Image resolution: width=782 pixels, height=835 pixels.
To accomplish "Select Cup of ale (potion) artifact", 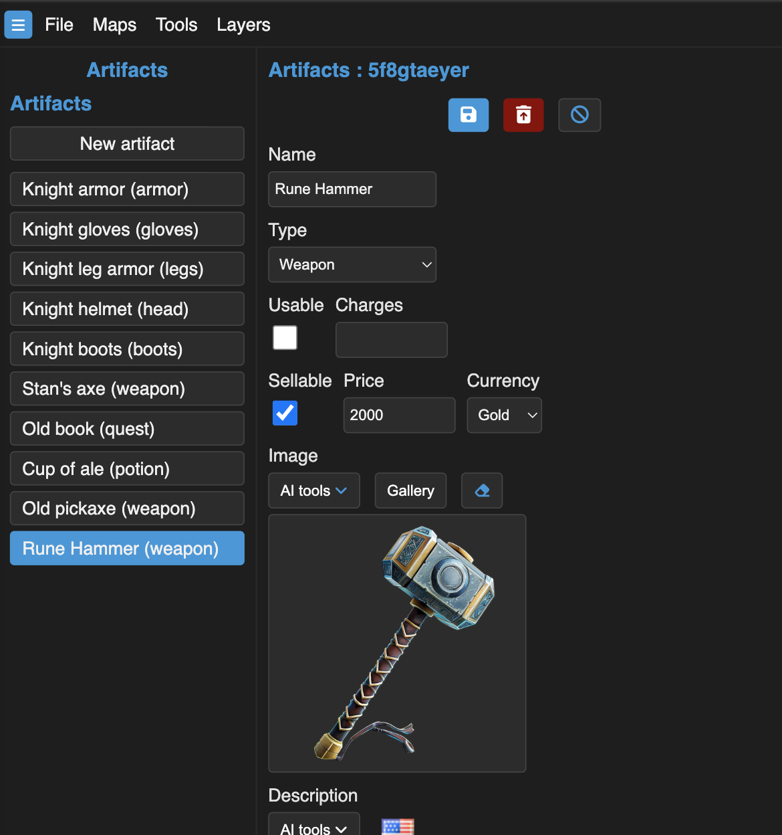I will tap(127, 468).
